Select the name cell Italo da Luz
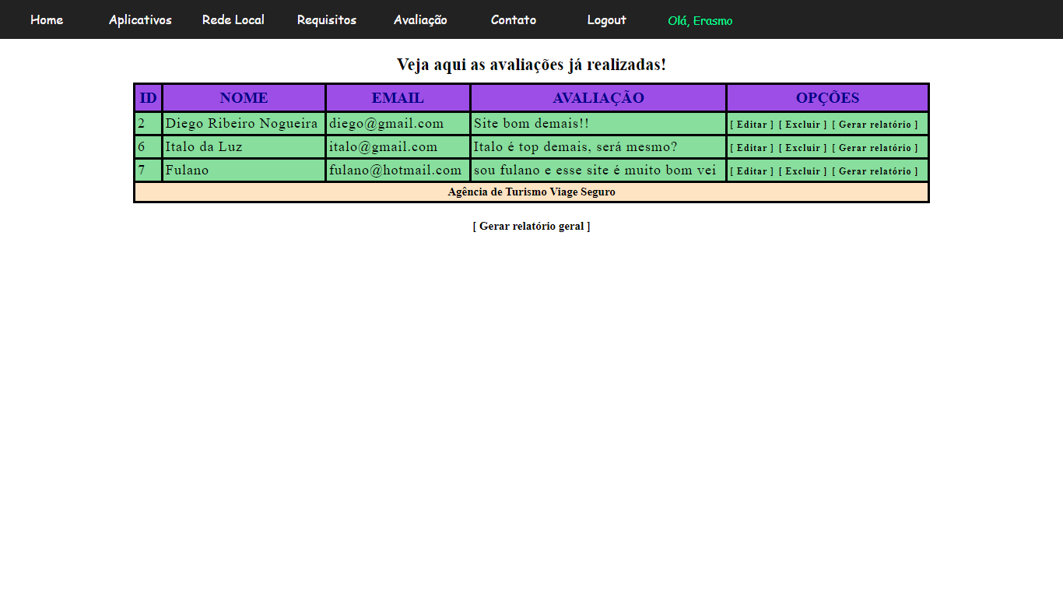 [244, 146]
